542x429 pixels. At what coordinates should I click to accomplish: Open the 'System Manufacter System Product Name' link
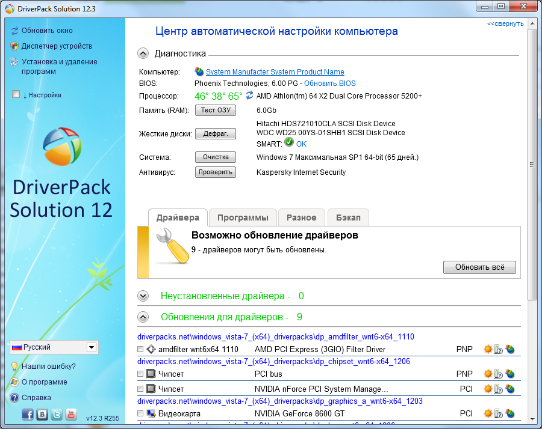coord(275,71)
